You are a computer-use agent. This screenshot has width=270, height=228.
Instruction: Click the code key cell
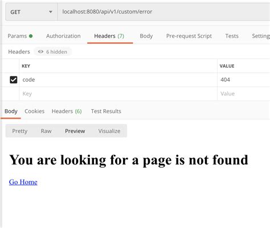coord(118,80)
